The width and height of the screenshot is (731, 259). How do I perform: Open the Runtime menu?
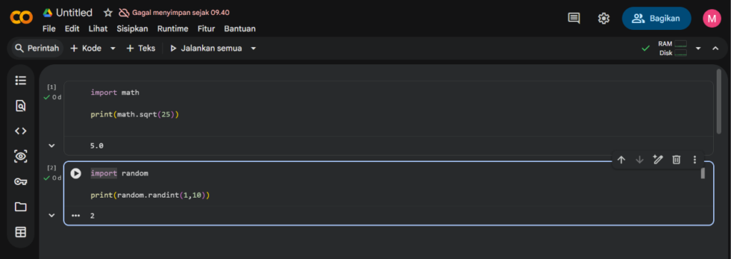[173, 29]
